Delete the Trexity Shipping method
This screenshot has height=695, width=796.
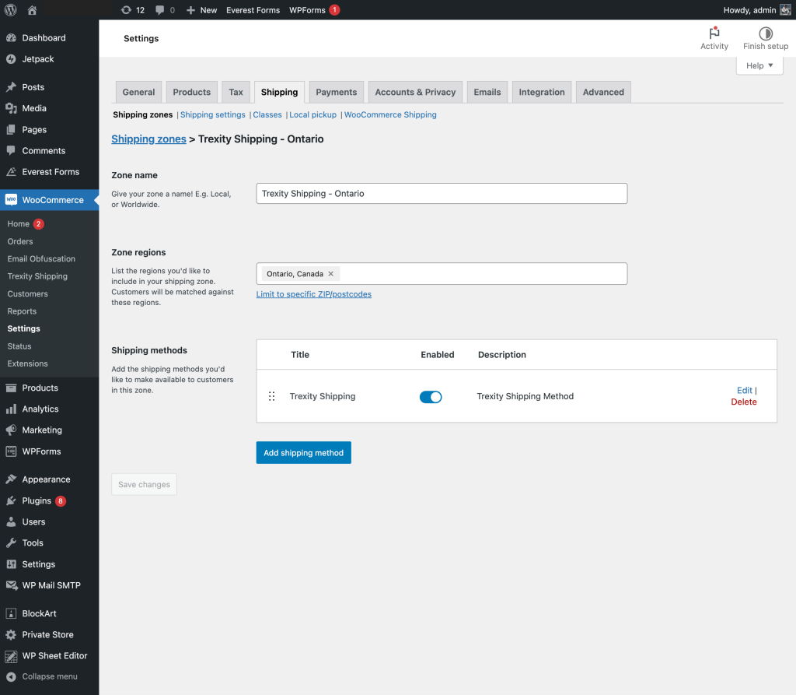[x=744, y=402]
